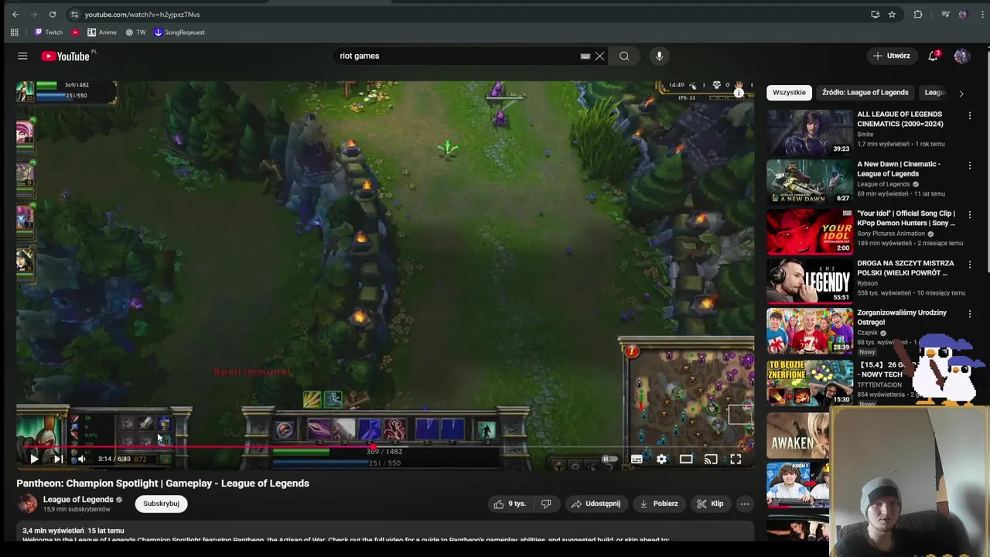Subscribe with the Subskrybuj button
This screenshot has height=557, width=990.
[x=161, y=504]
